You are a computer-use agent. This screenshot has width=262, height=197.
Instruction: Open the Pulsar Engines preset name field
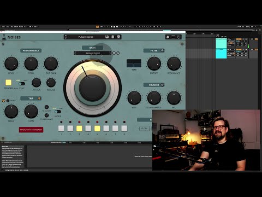pyautogui.click(x=86, y=37)
